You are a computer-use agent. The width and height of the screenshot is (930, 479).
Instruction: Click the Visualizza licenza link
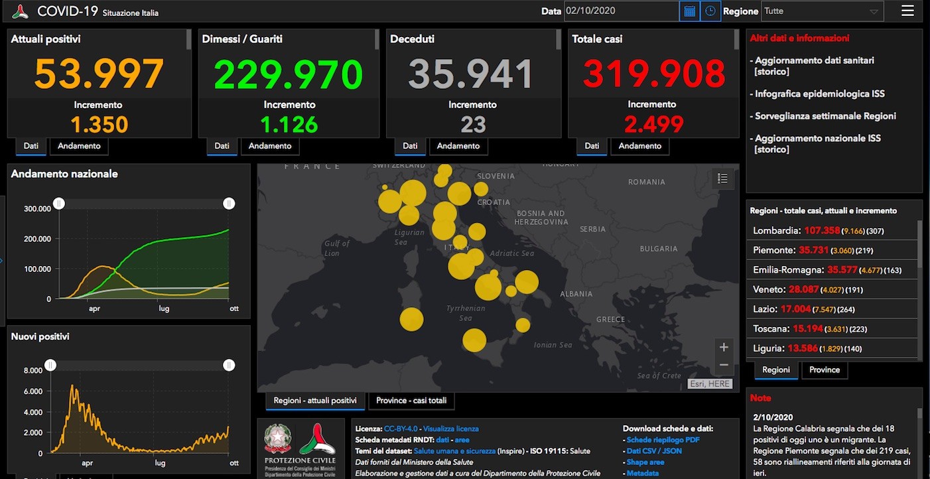pyautogui.click(x=451, y=429)
